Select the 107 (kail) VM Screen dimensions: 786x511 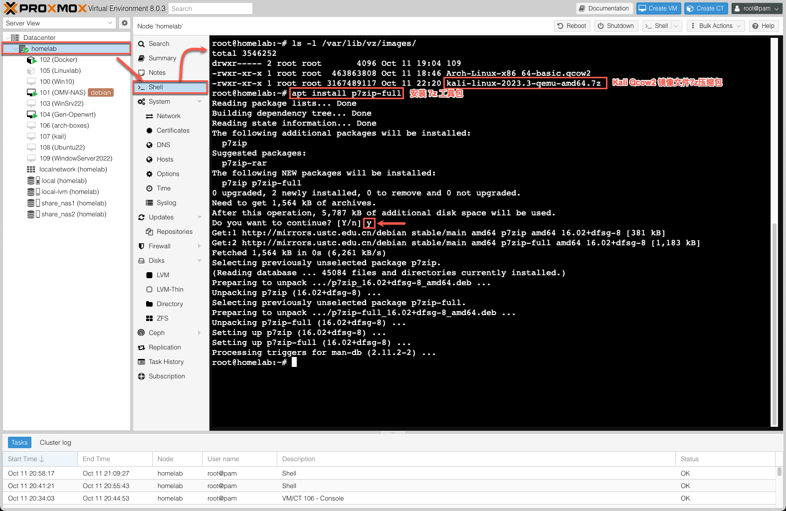click(x=53, y=137)
